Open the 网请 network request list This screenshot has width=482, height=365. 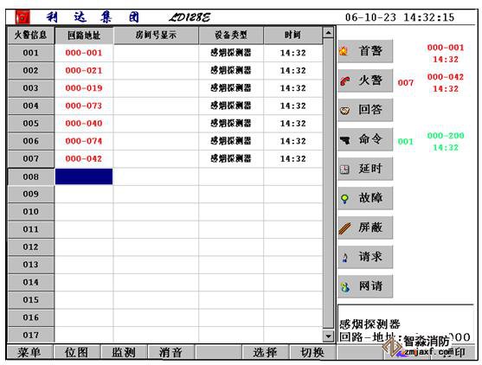(x=365, y=286)
